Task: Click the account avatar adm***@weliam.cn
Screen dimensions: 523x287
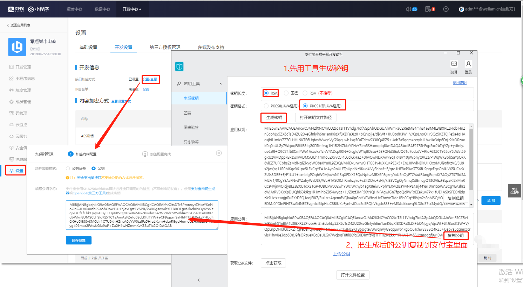Action: (x=461, y=9)
